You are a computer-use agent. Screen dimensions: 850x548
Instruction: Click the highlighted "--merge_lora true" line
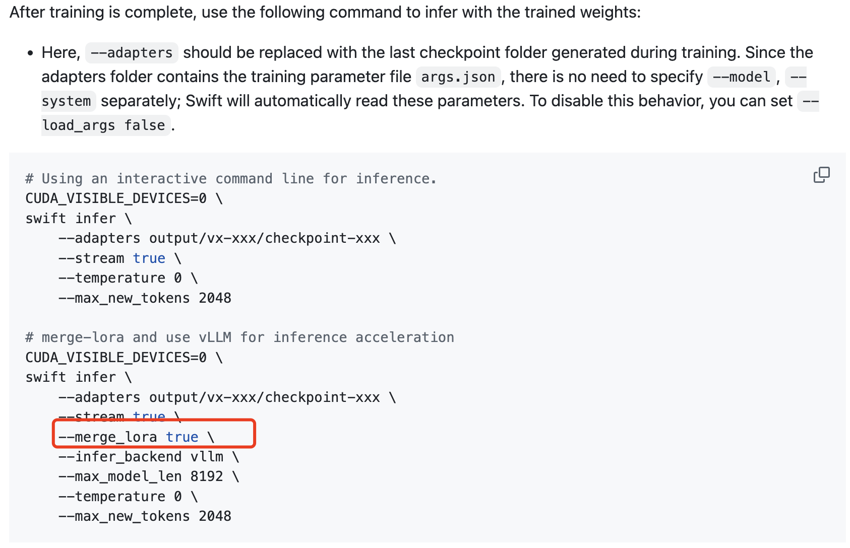[x=136, y=437]
